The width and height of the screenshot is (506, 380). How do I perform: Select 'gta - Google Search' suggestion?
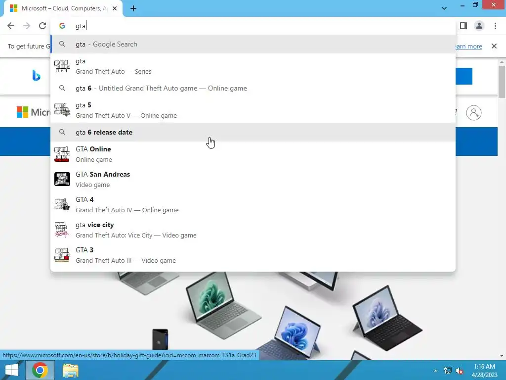253,44
